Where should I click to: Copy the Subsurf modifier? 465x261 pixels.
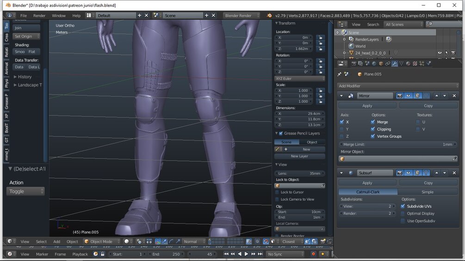pyautogui.click(x=428, y=183)
